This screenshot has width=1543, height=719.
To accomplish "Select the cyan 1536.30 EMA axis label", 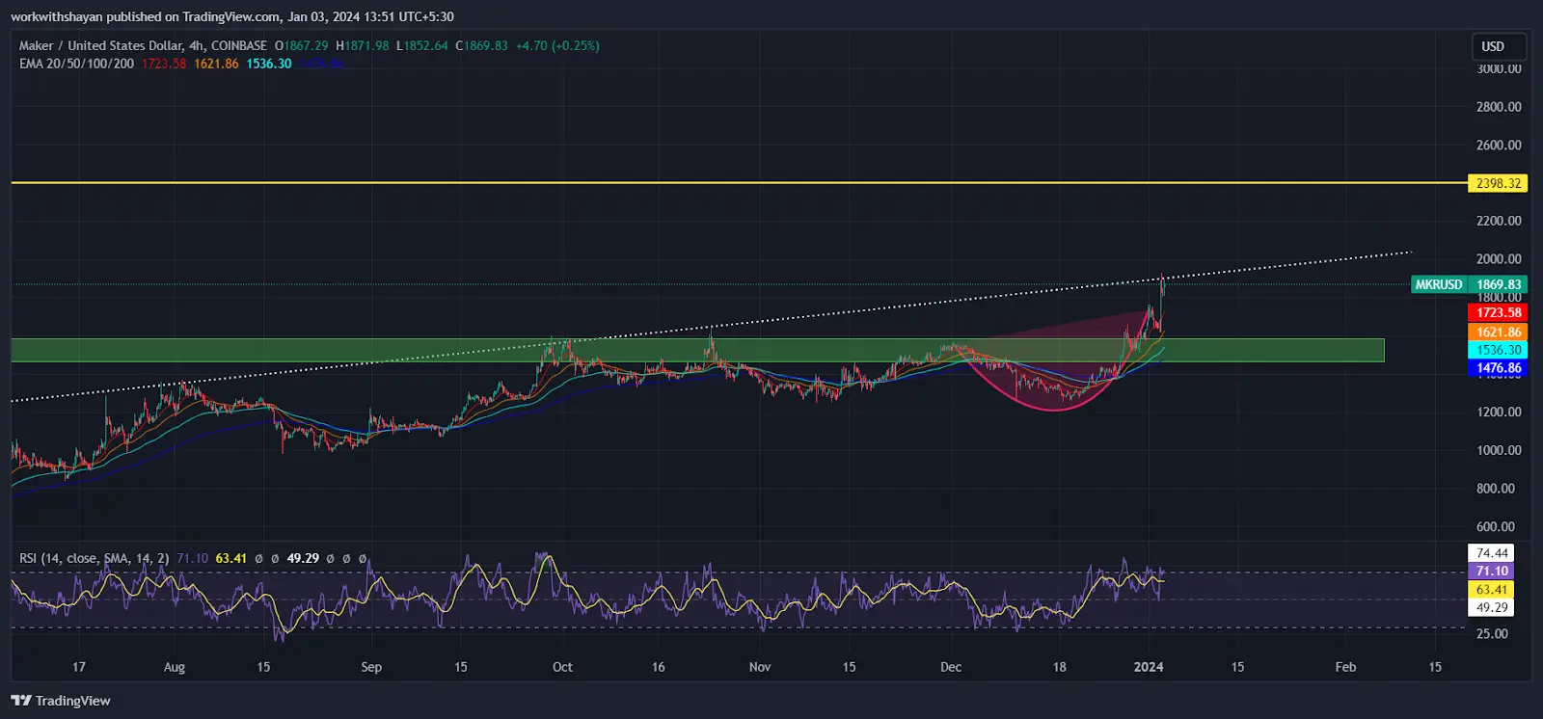I will 1498,350.
